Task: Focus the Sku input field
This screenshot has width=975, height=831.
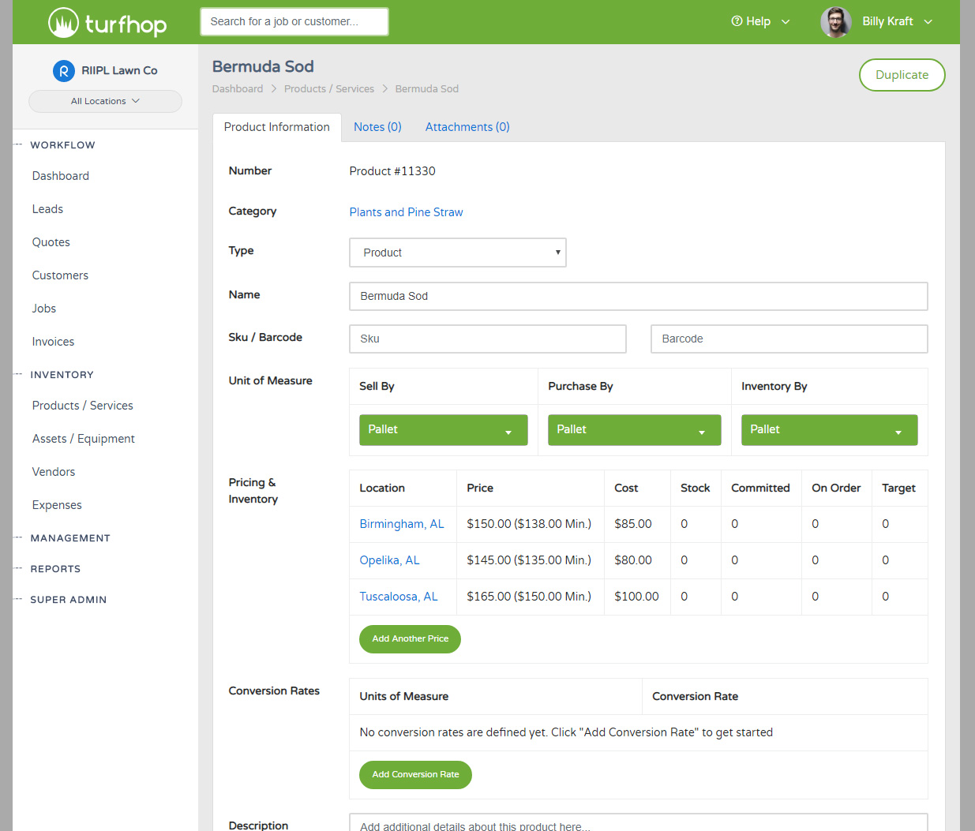Action: (487, 339)
